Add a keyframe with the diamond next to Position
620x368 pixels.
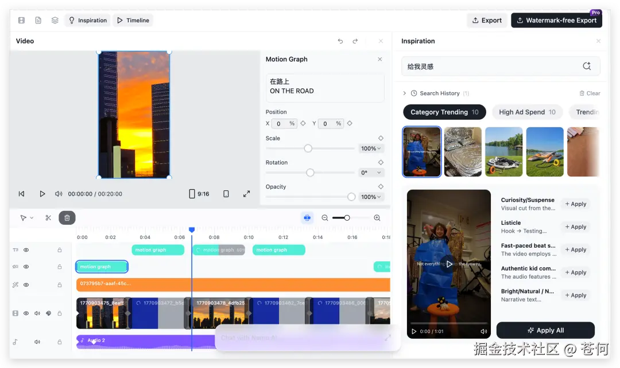tap(303, 123)
